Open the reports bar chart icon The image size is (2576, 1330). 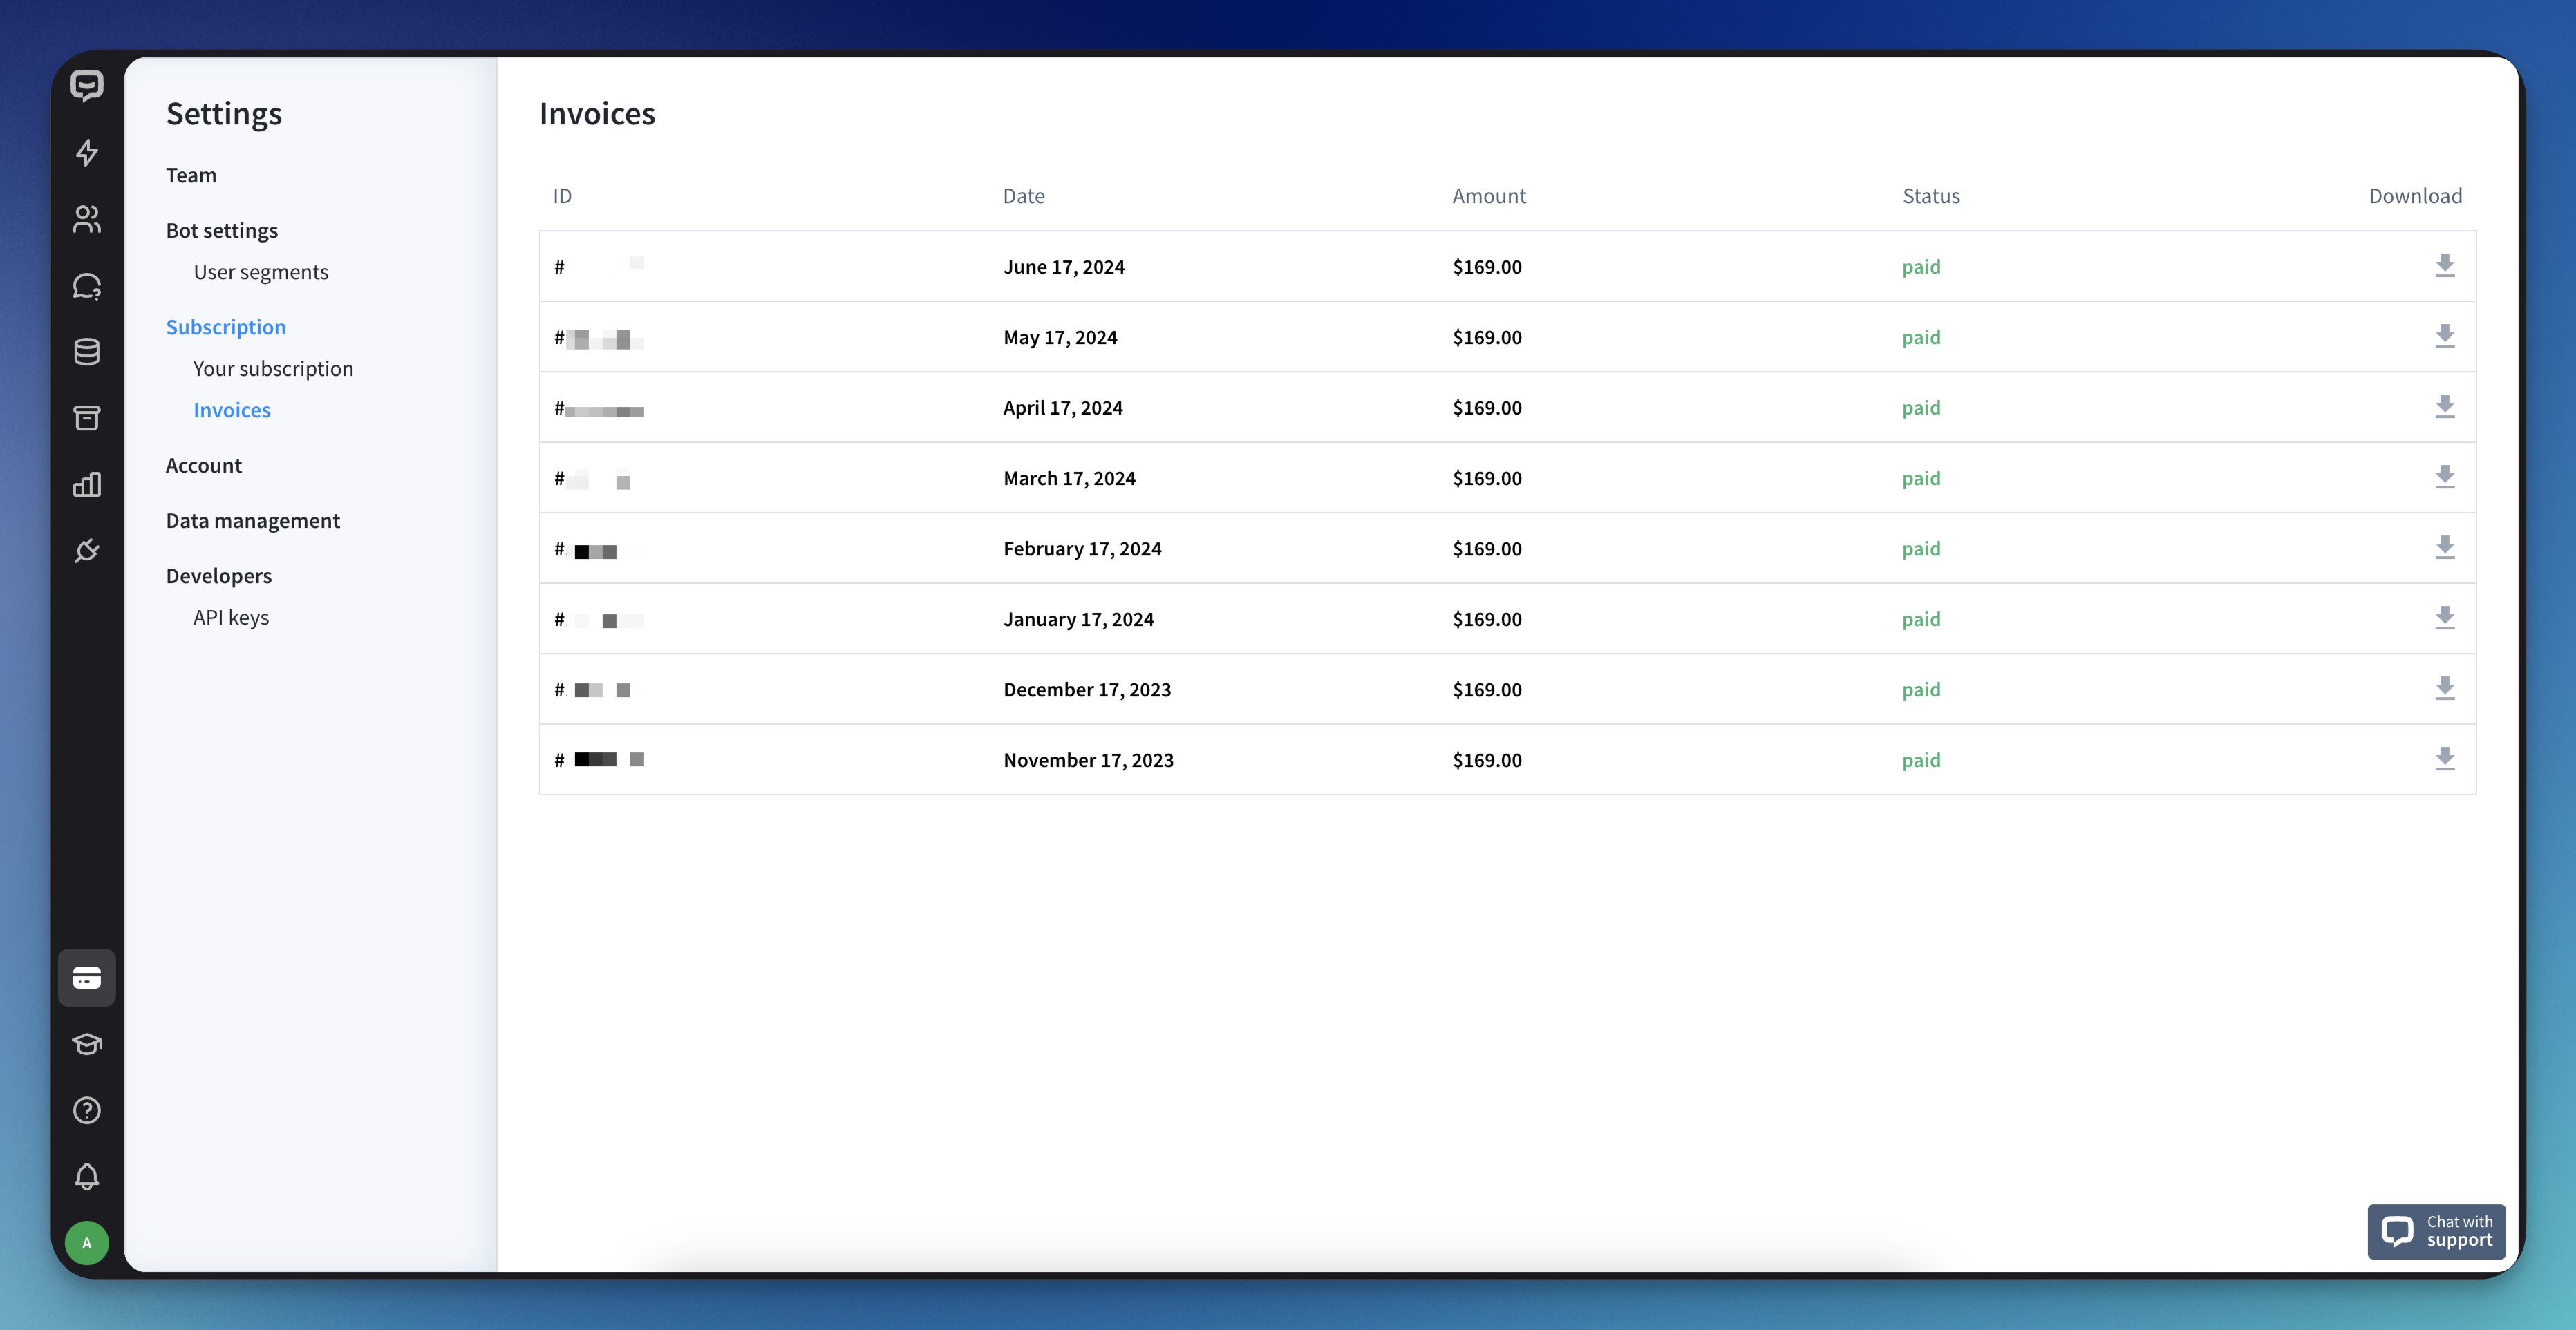coord(87,484)
